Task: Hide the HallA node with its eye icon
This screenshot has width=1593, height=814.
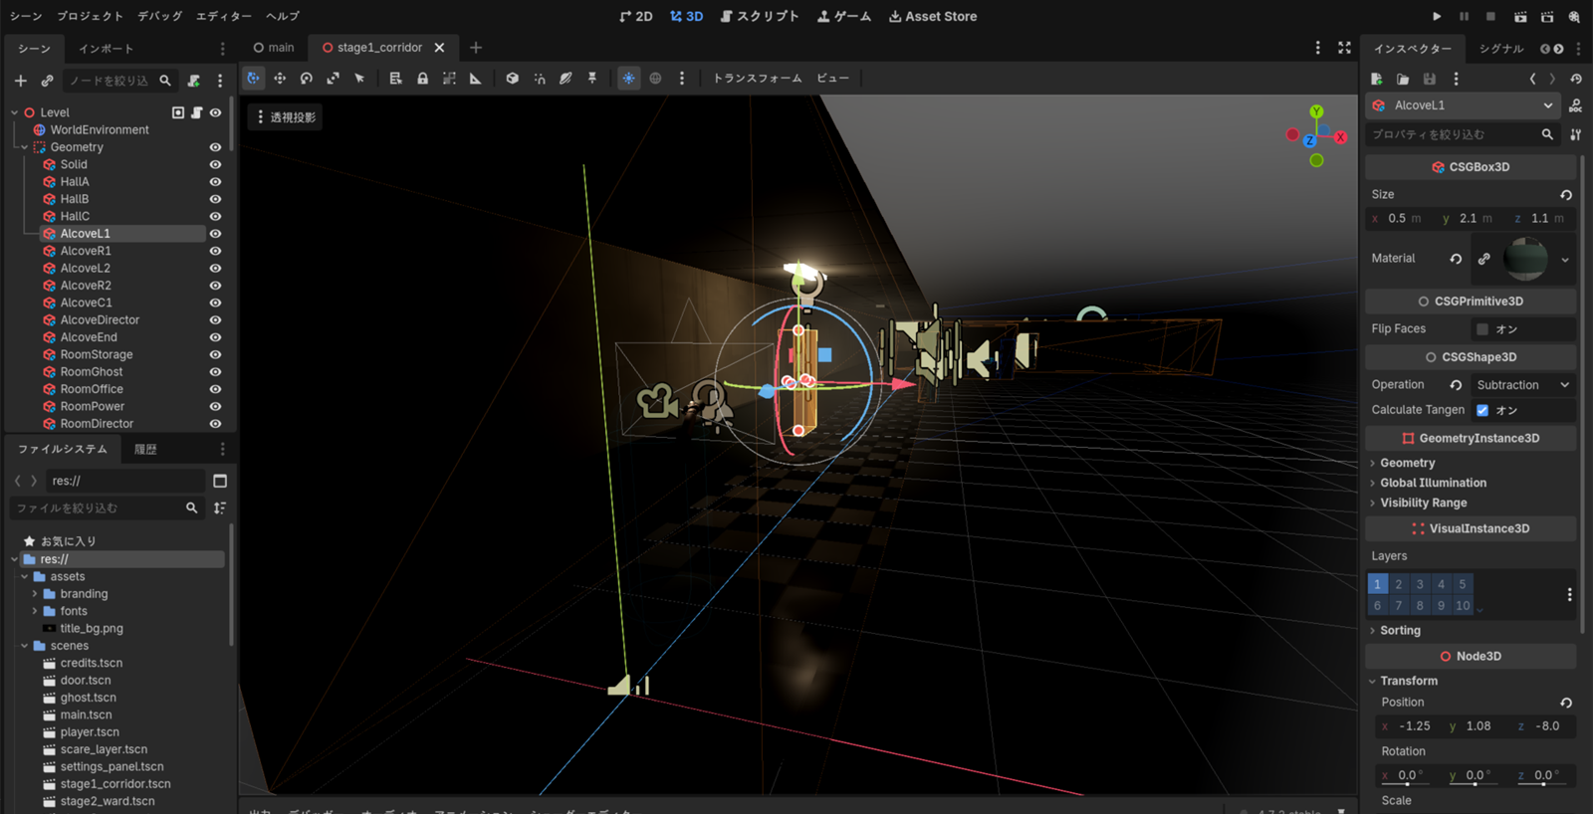Action: point(215,182)
